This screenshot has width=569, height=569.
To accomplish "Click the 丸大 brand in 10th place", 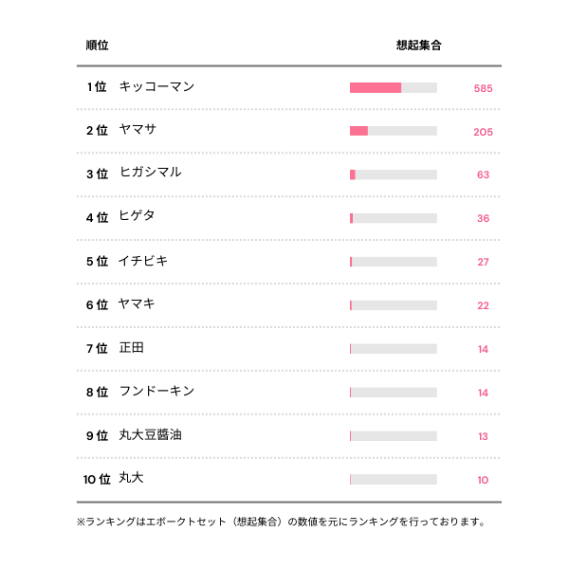I will 131,479.
